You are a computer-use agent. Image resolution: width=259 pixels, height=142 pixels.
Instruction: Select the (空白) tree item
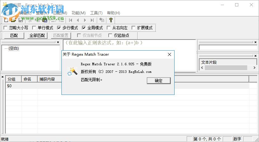click(14, 48)
